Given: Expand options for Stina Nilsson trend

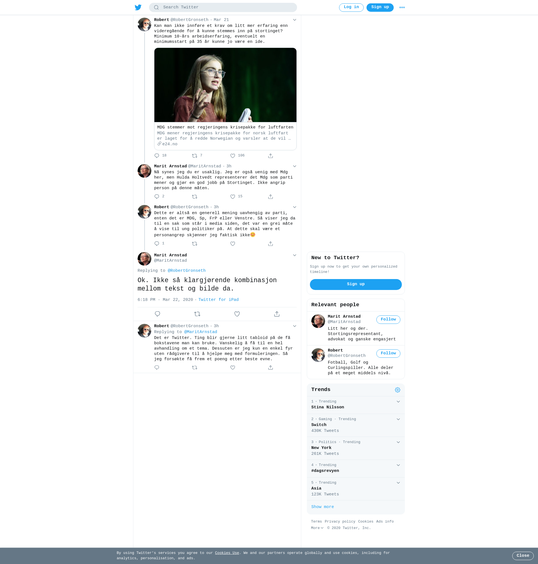Looking at the screenshot, I should (x=398, y=402).
